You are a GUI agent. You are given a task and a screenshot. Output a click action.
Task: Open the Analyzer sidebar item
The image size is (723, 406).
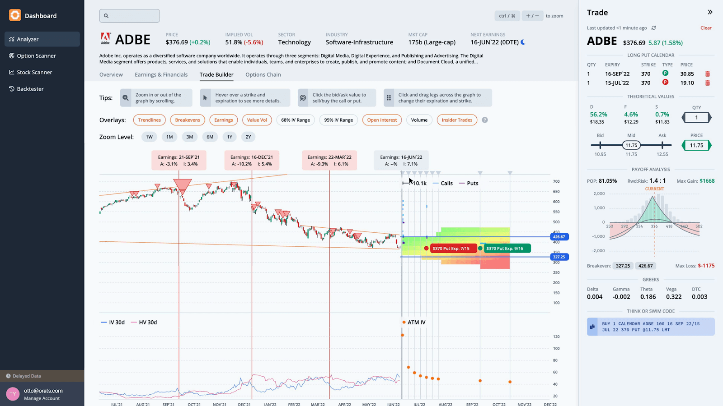tap(42, 39)
